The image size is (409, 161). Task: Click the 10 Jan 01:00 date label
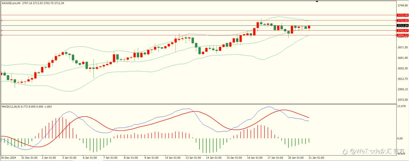(x=172, y=158)
